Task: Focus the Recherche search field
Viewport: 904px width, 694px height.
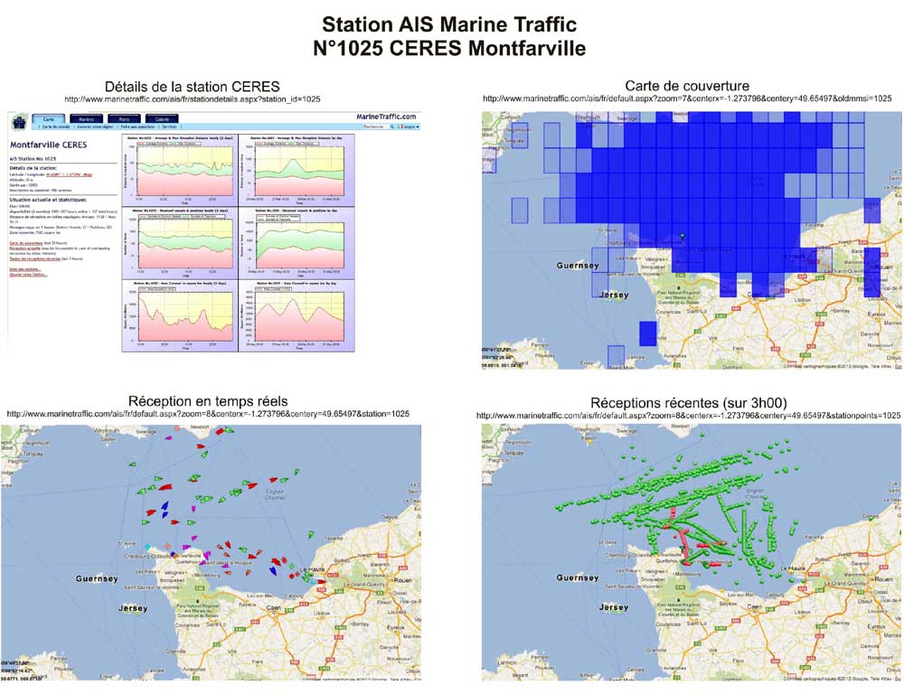Action: [376, 127]
